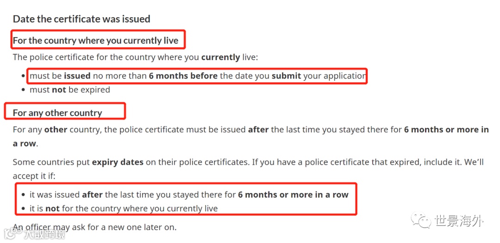The width and height of the screenshot is (500, 243).
Task: Click bullet 'must not be expired'
Action: point(70,90)
